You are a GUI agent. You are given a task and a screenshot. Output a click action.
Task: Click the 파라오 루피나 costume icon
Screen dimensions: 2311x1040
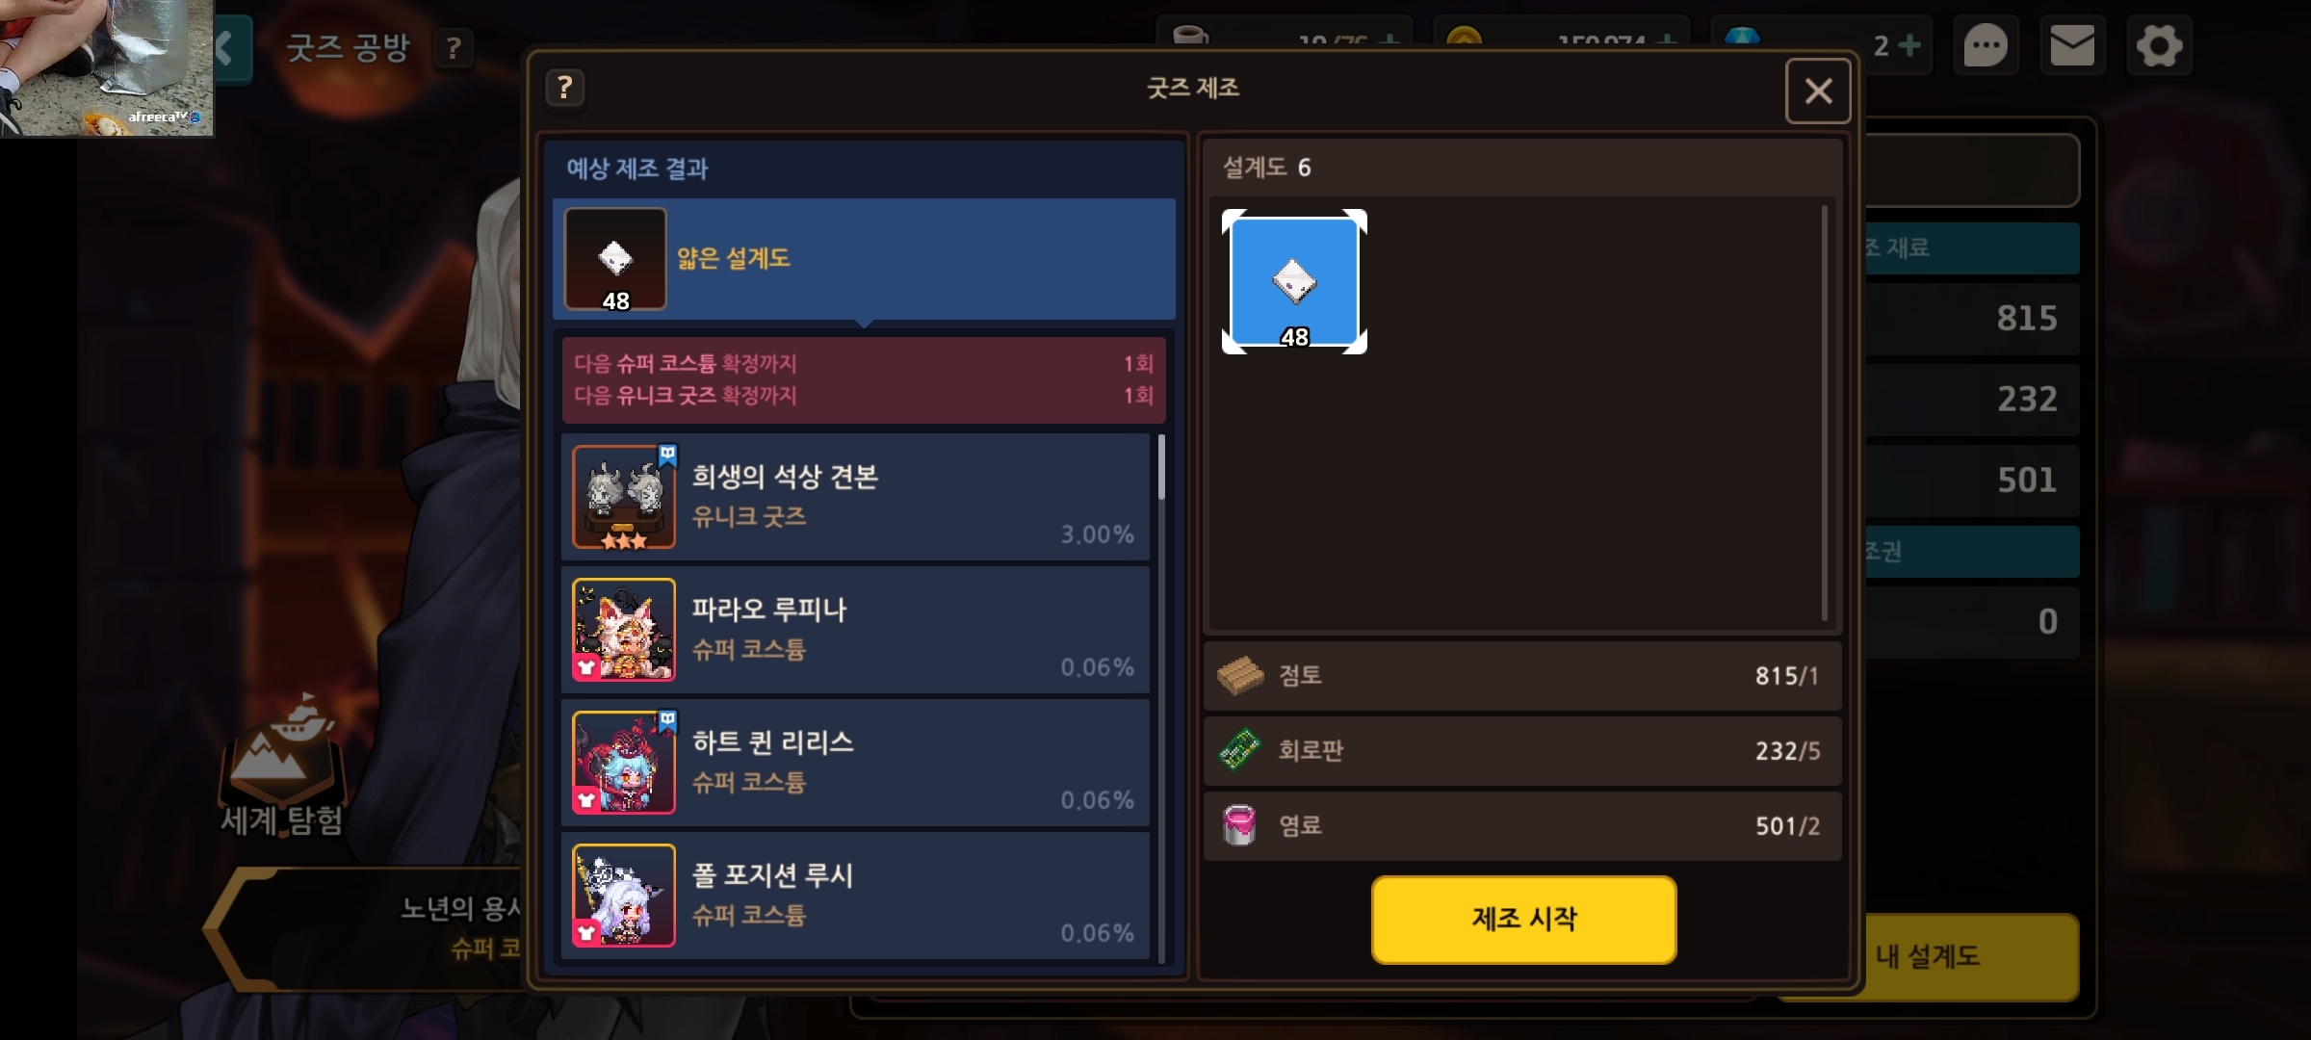point(624,630)
